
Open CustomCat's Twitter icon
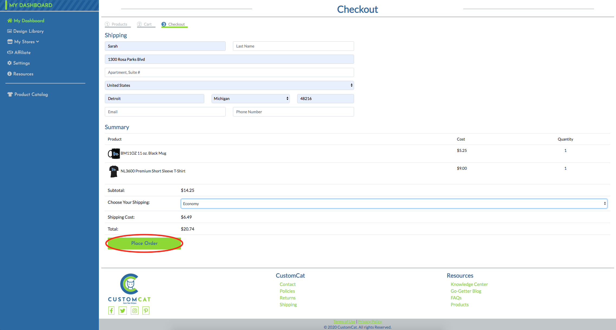(122, 310)
